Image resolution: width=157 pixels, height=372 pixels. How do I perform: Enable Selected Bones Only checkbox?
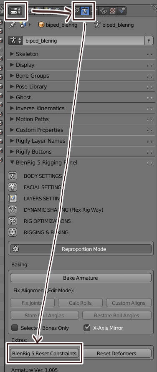15,328
